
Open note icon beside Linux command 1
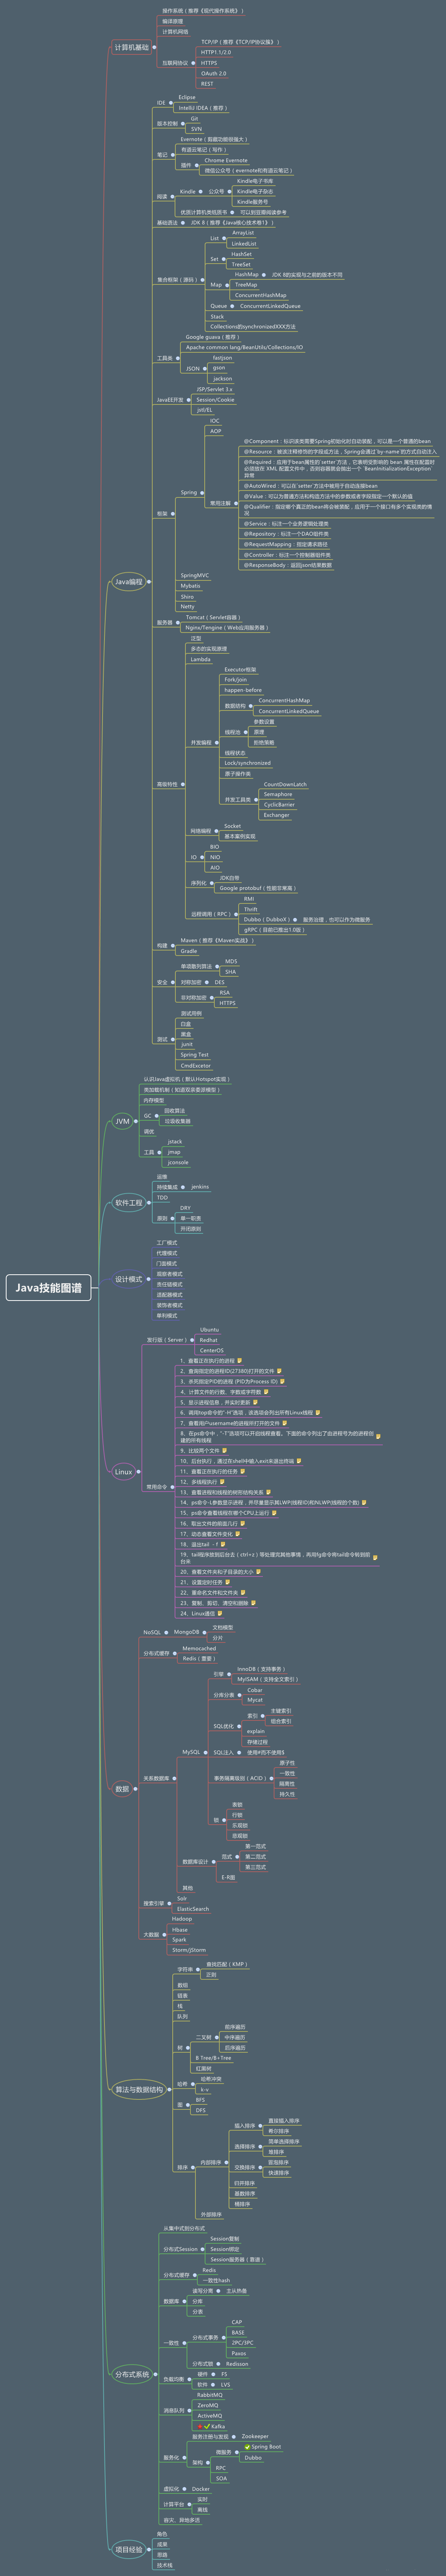coord(239,1361)
